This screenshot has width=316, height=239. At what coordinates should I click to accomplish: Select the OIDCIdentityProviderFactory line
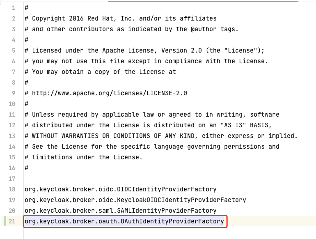tap(121, 189)
